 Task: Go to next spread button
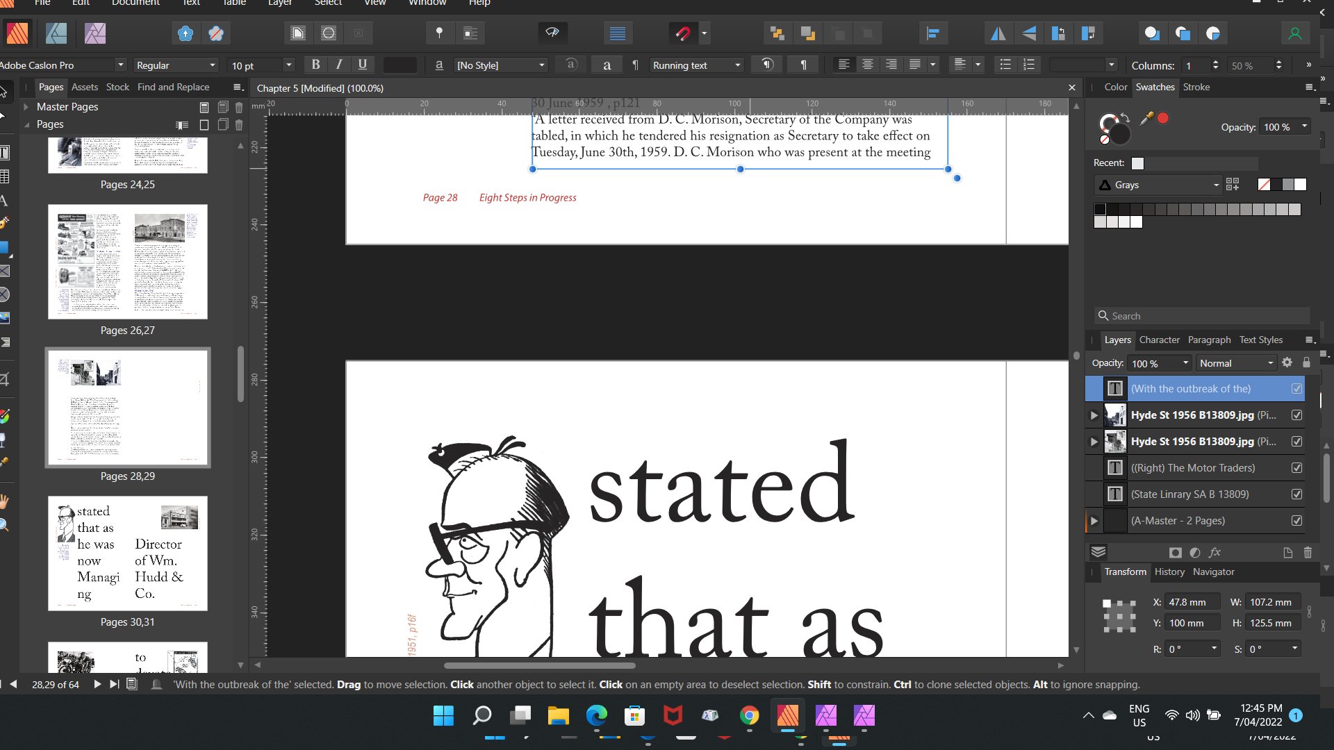pos(97,684)
